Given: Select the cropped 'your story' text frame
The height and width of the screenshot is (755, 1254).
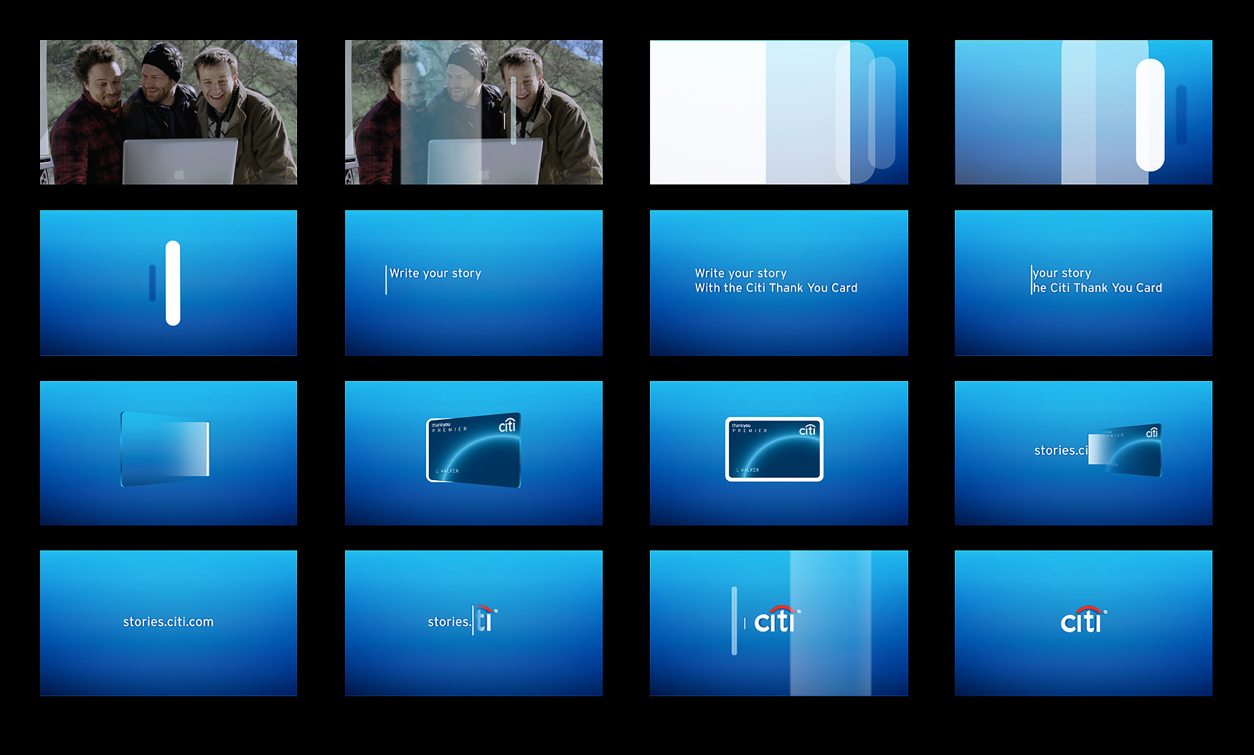Looking at the screenshot, I should 1083,283.
